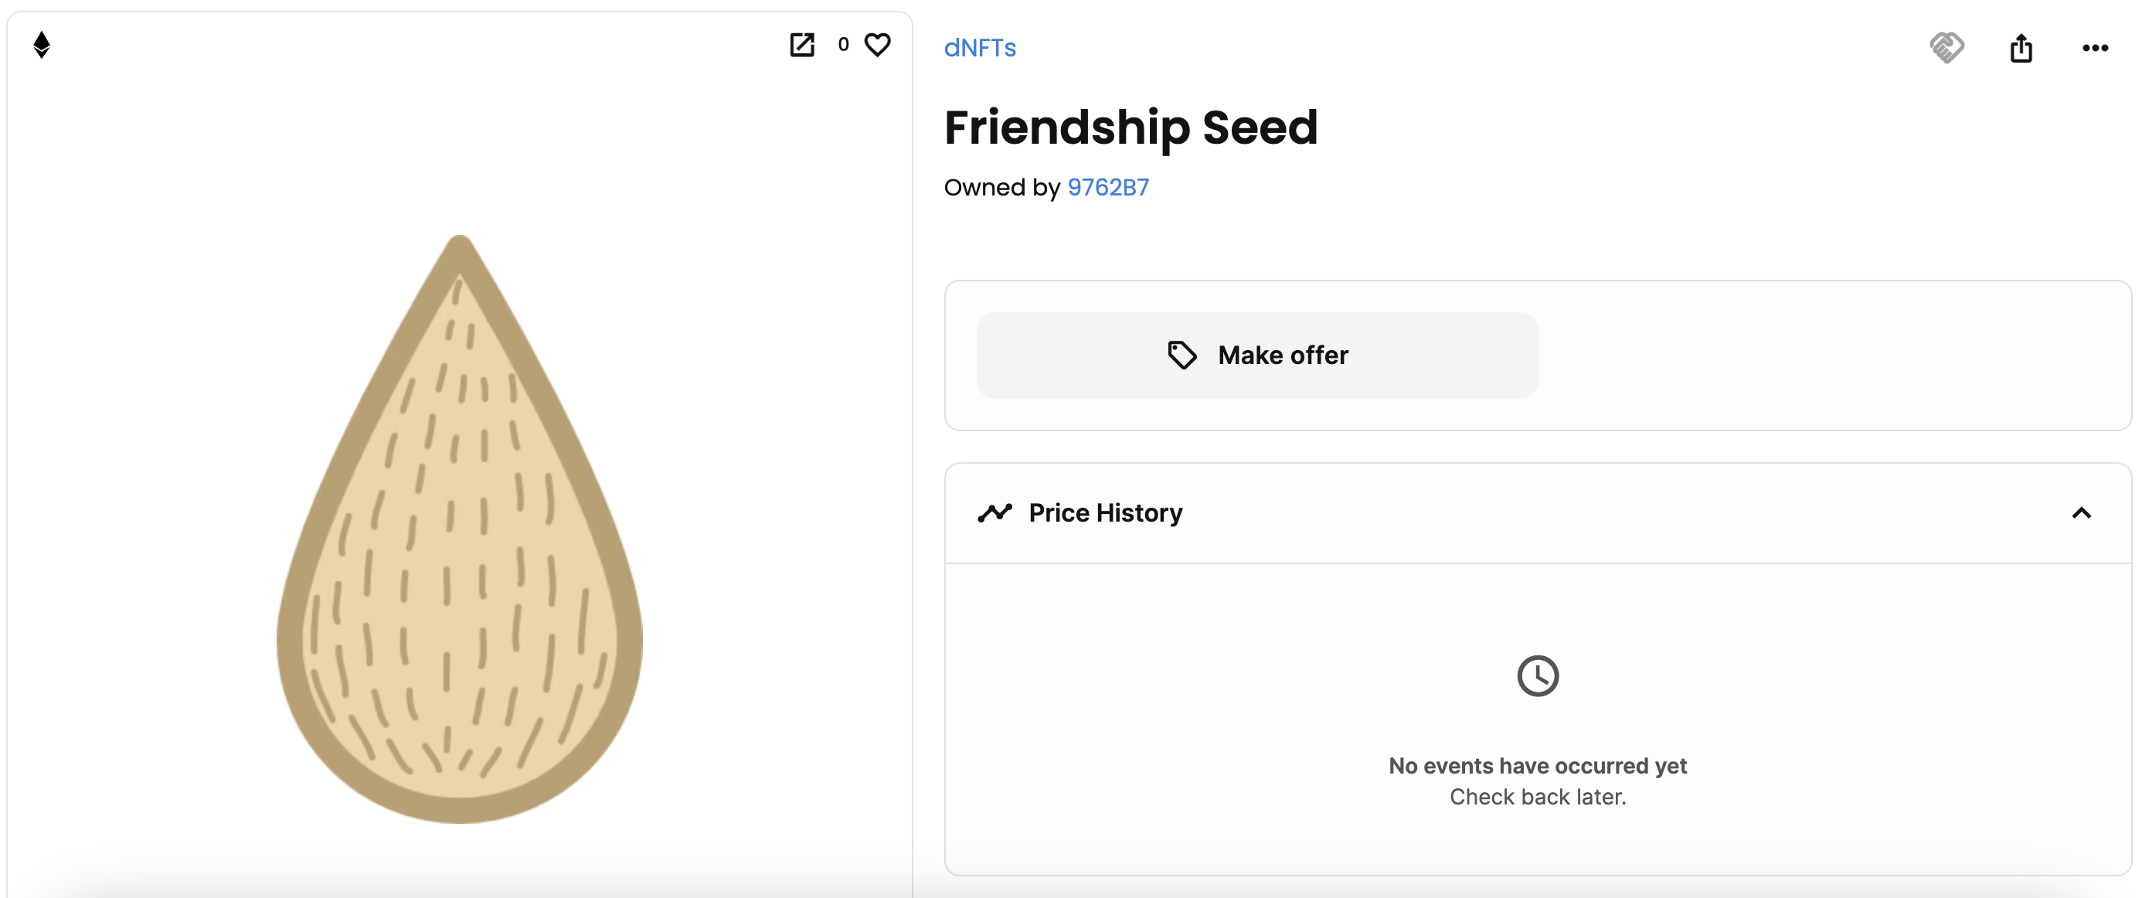Click the price tag icon
This screenshot has height=898, width=2142.
click(x=1181, y=355)
